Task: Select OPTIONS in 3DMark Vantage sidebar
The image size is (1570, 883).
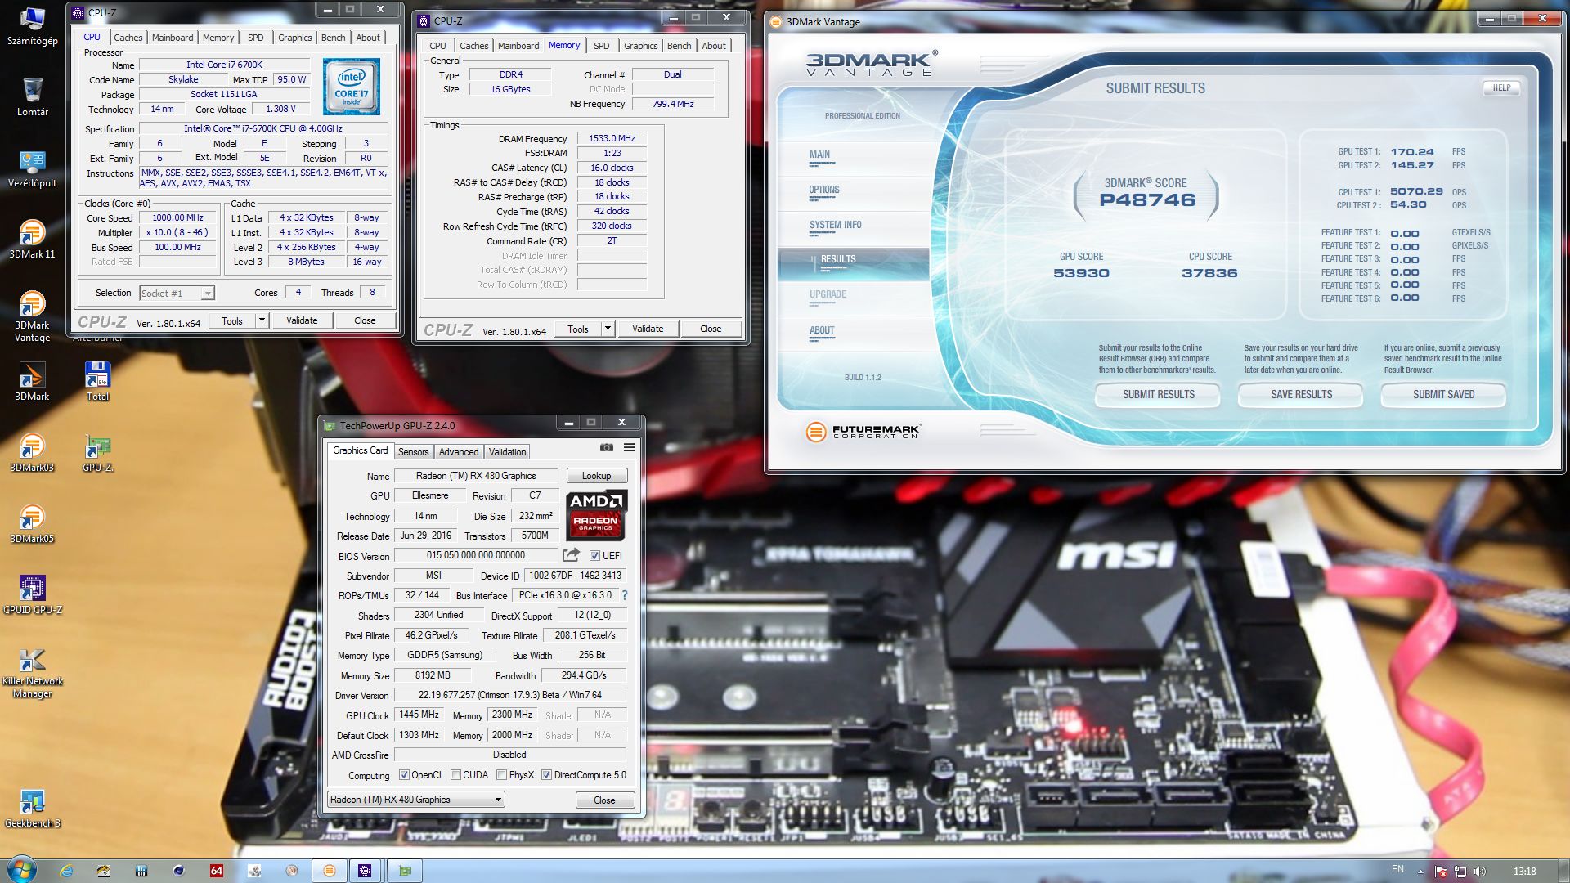Action: (824, 190)
